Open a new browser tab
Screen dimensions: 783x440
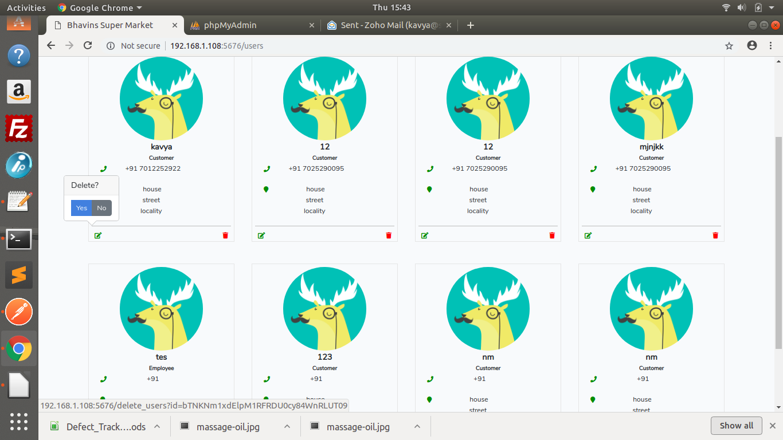471,25
